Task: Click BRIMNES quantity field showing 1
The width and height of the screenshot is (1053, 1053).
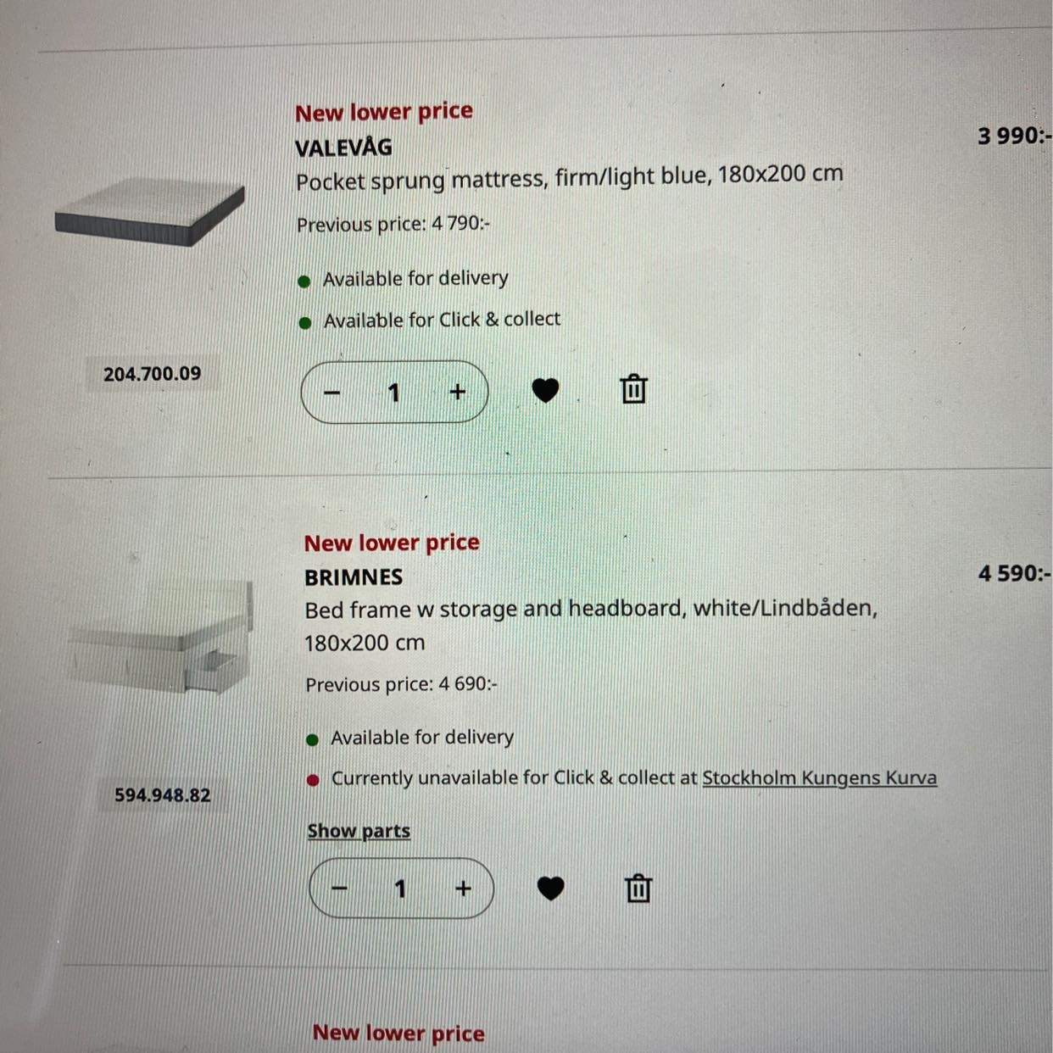Action: click(400, 889)
